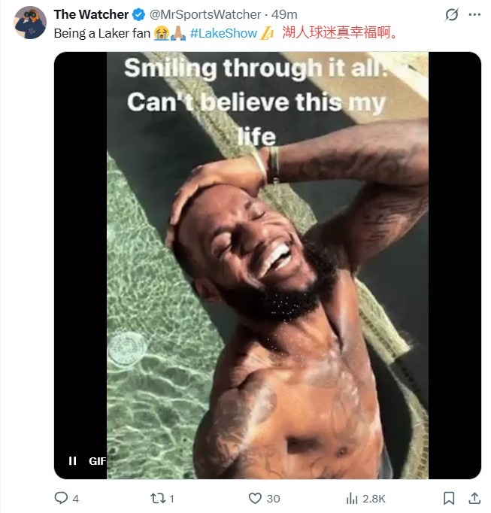This screenshot has height=513, width=491.
Task: Open the #LakeShow hashtag
Action: [x=223, y=33]
